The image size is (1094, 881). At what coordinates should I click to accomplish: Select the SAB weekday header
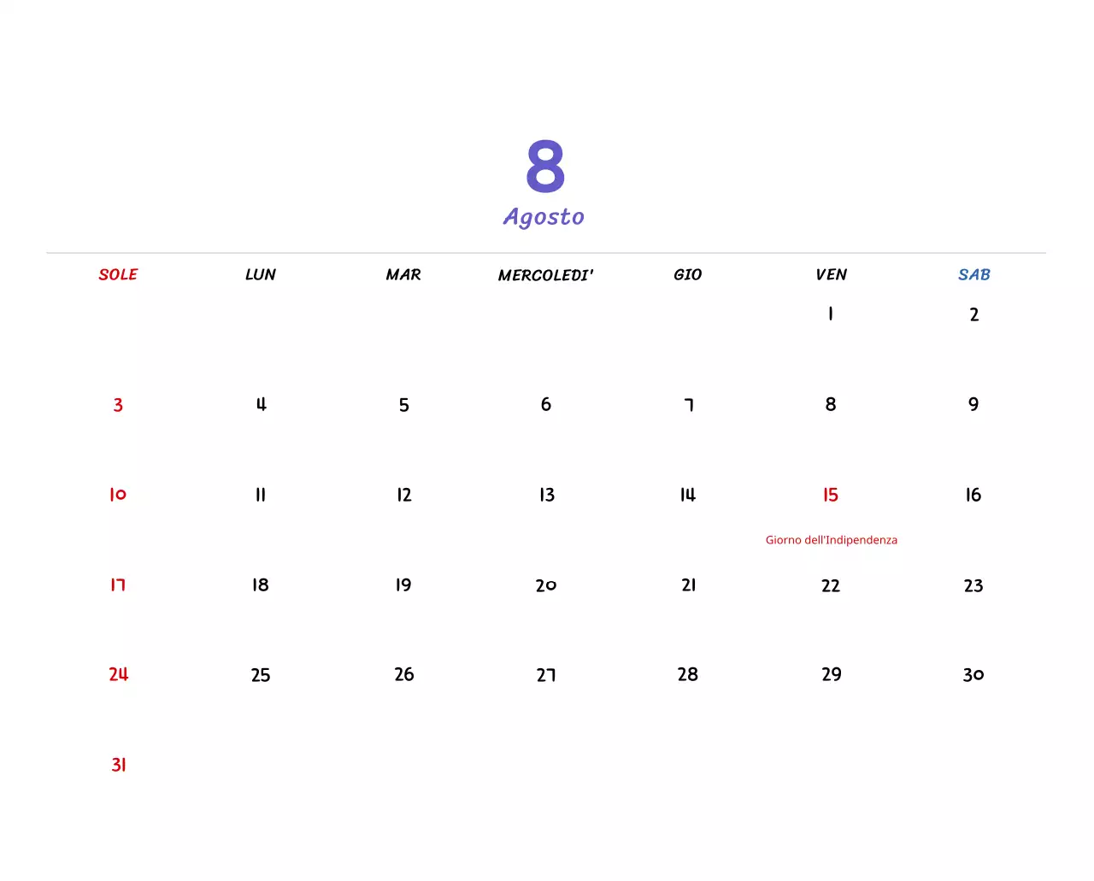coord(973,274)
